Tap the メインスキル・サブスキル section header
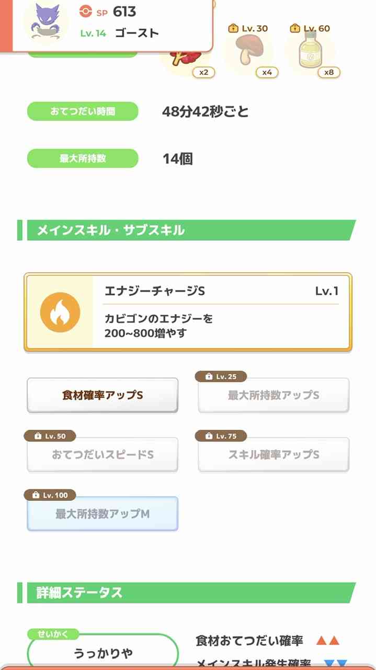Viewport: 376px width, 670px height. point(187,230)
